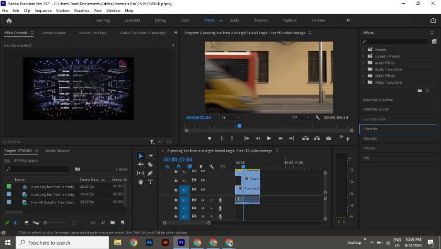Open the Lumetri Color panel
441x249 pixels.
(374, 119)
